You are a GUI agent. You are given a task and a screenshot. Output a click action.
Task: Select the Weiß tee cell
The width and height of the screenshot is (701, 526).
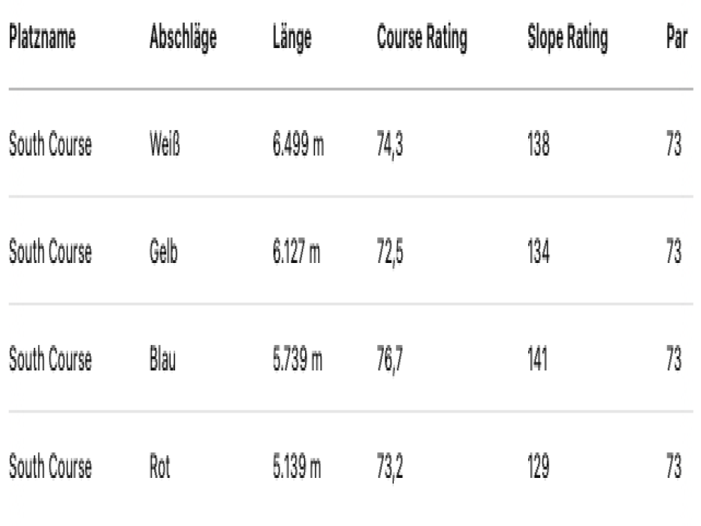pyautogui.click(x=165, y=144)
